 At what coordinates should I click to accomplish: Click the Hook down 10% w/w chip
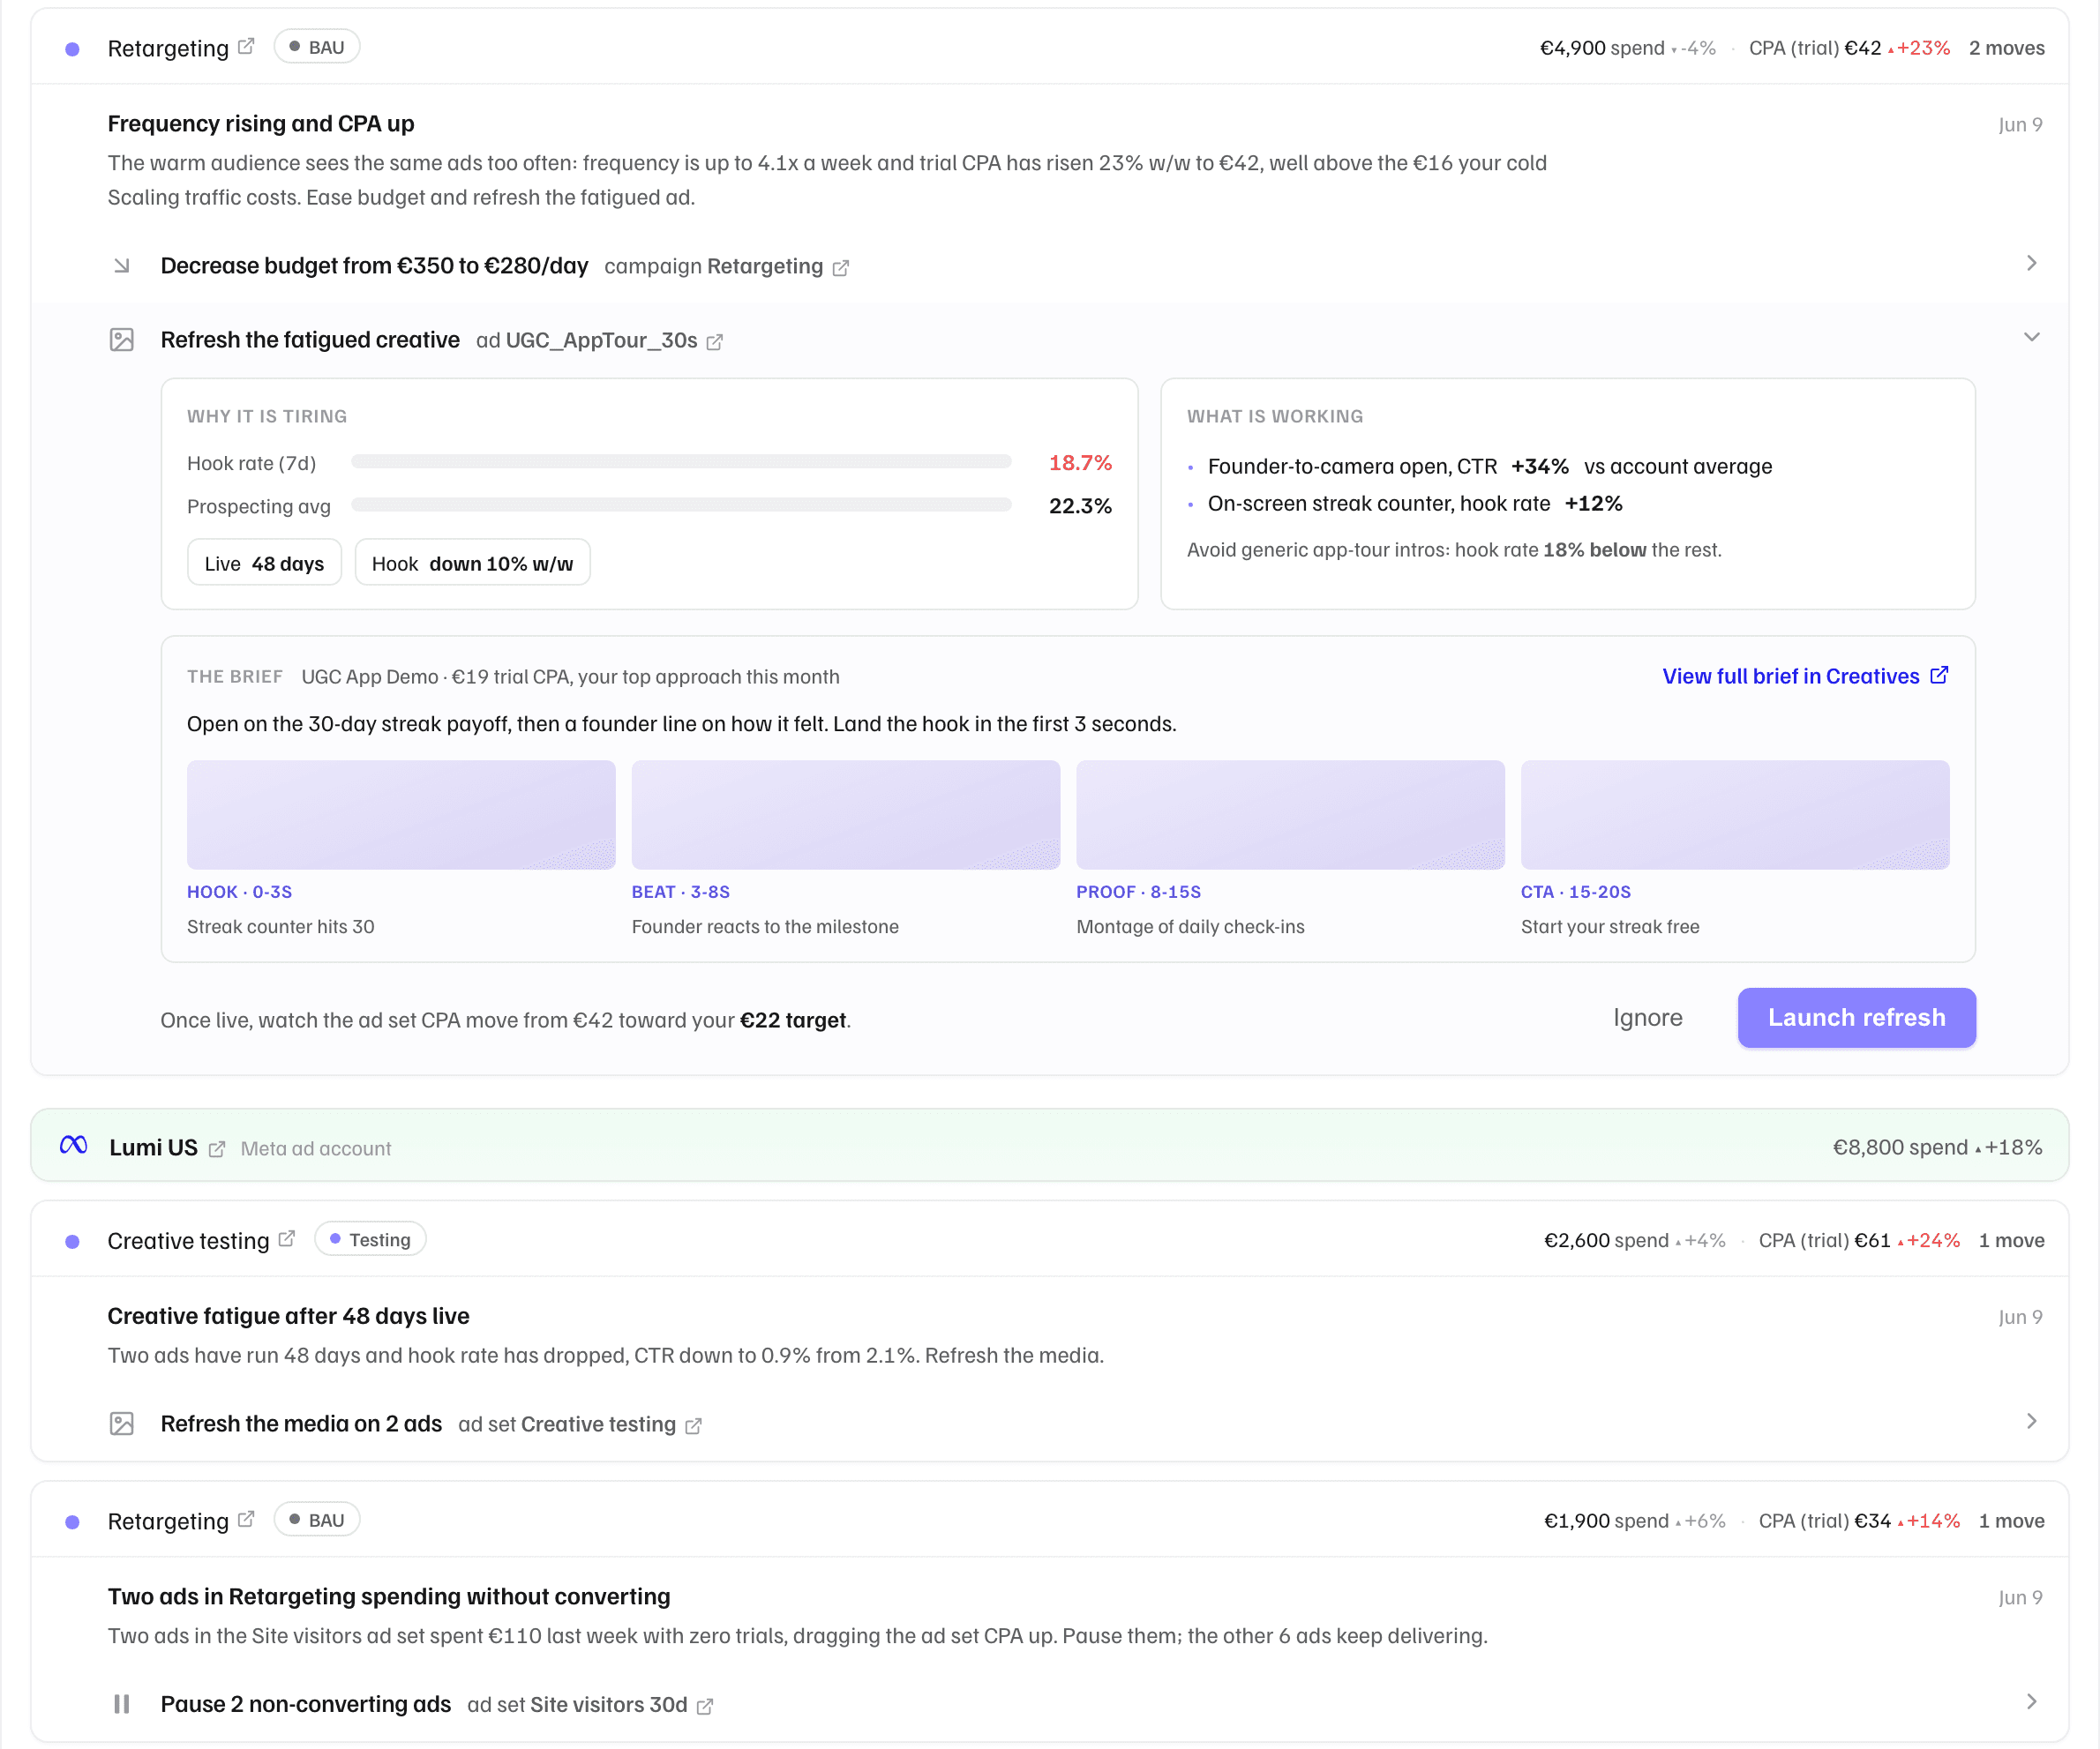[472, 563]
